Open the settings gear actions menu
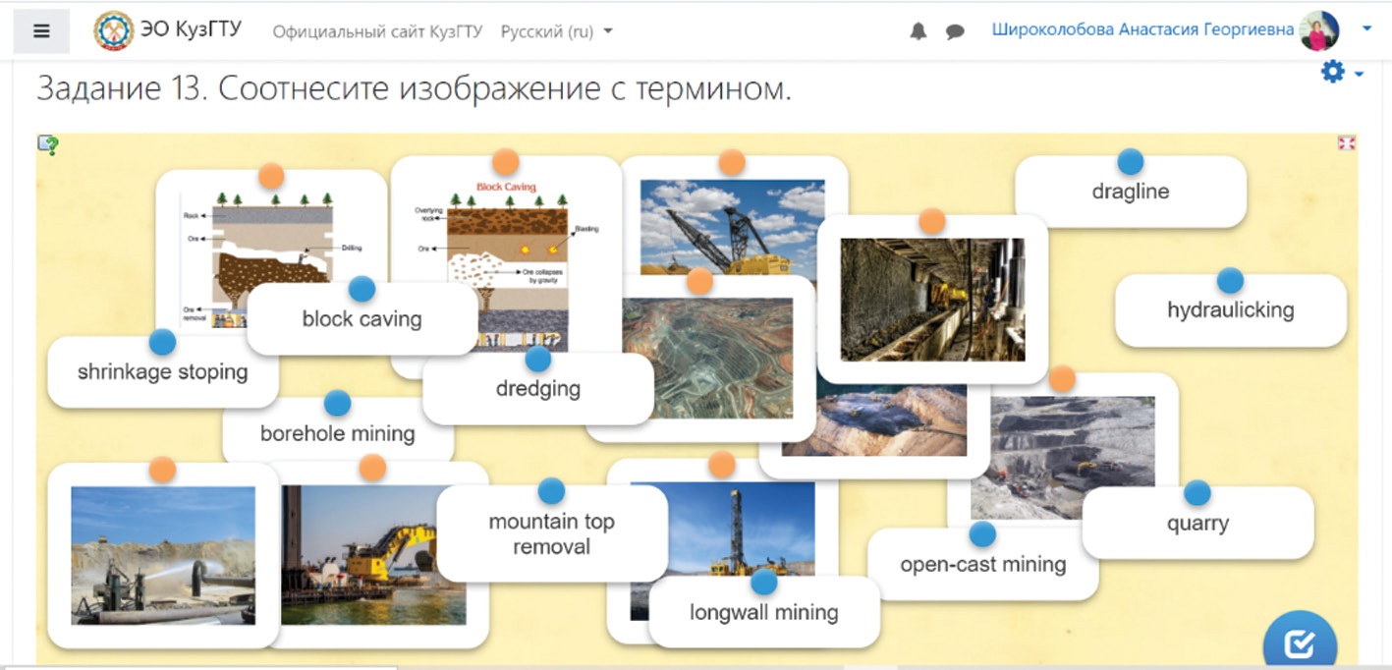Image resolution: width=1392 pixels, height=670 pixels. coord(1333,72)
